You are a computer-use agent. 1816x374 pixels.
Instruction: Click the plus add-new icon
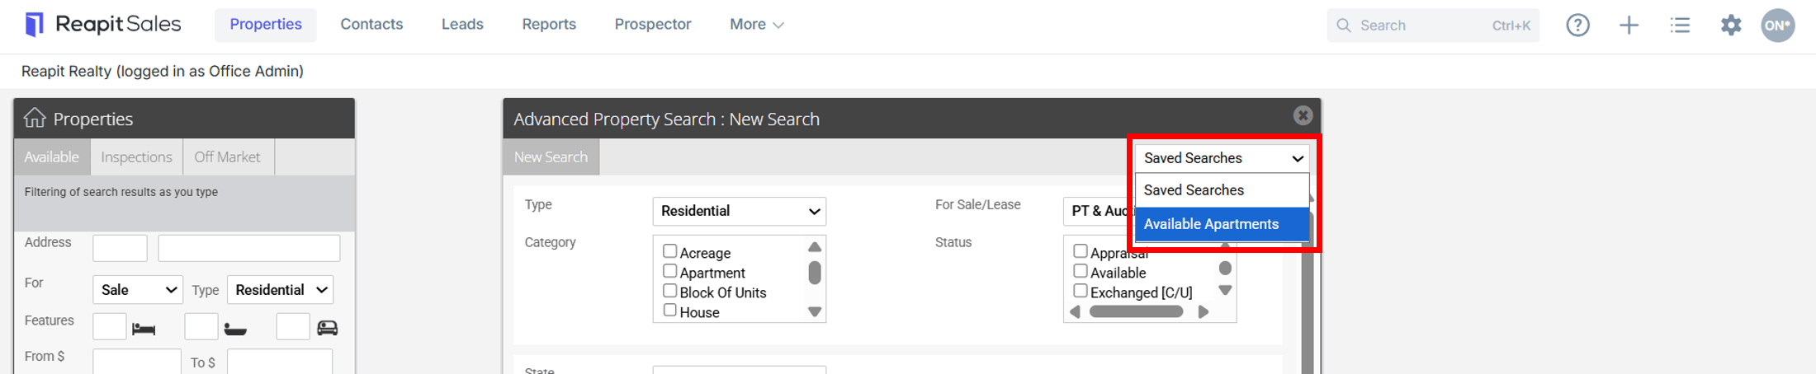(1629, 25)
